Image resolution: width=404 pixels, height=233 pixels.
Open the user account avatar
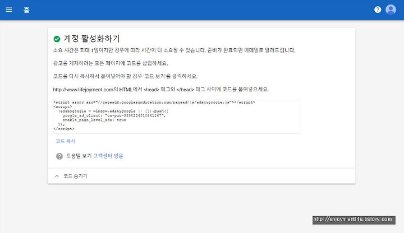391,10
